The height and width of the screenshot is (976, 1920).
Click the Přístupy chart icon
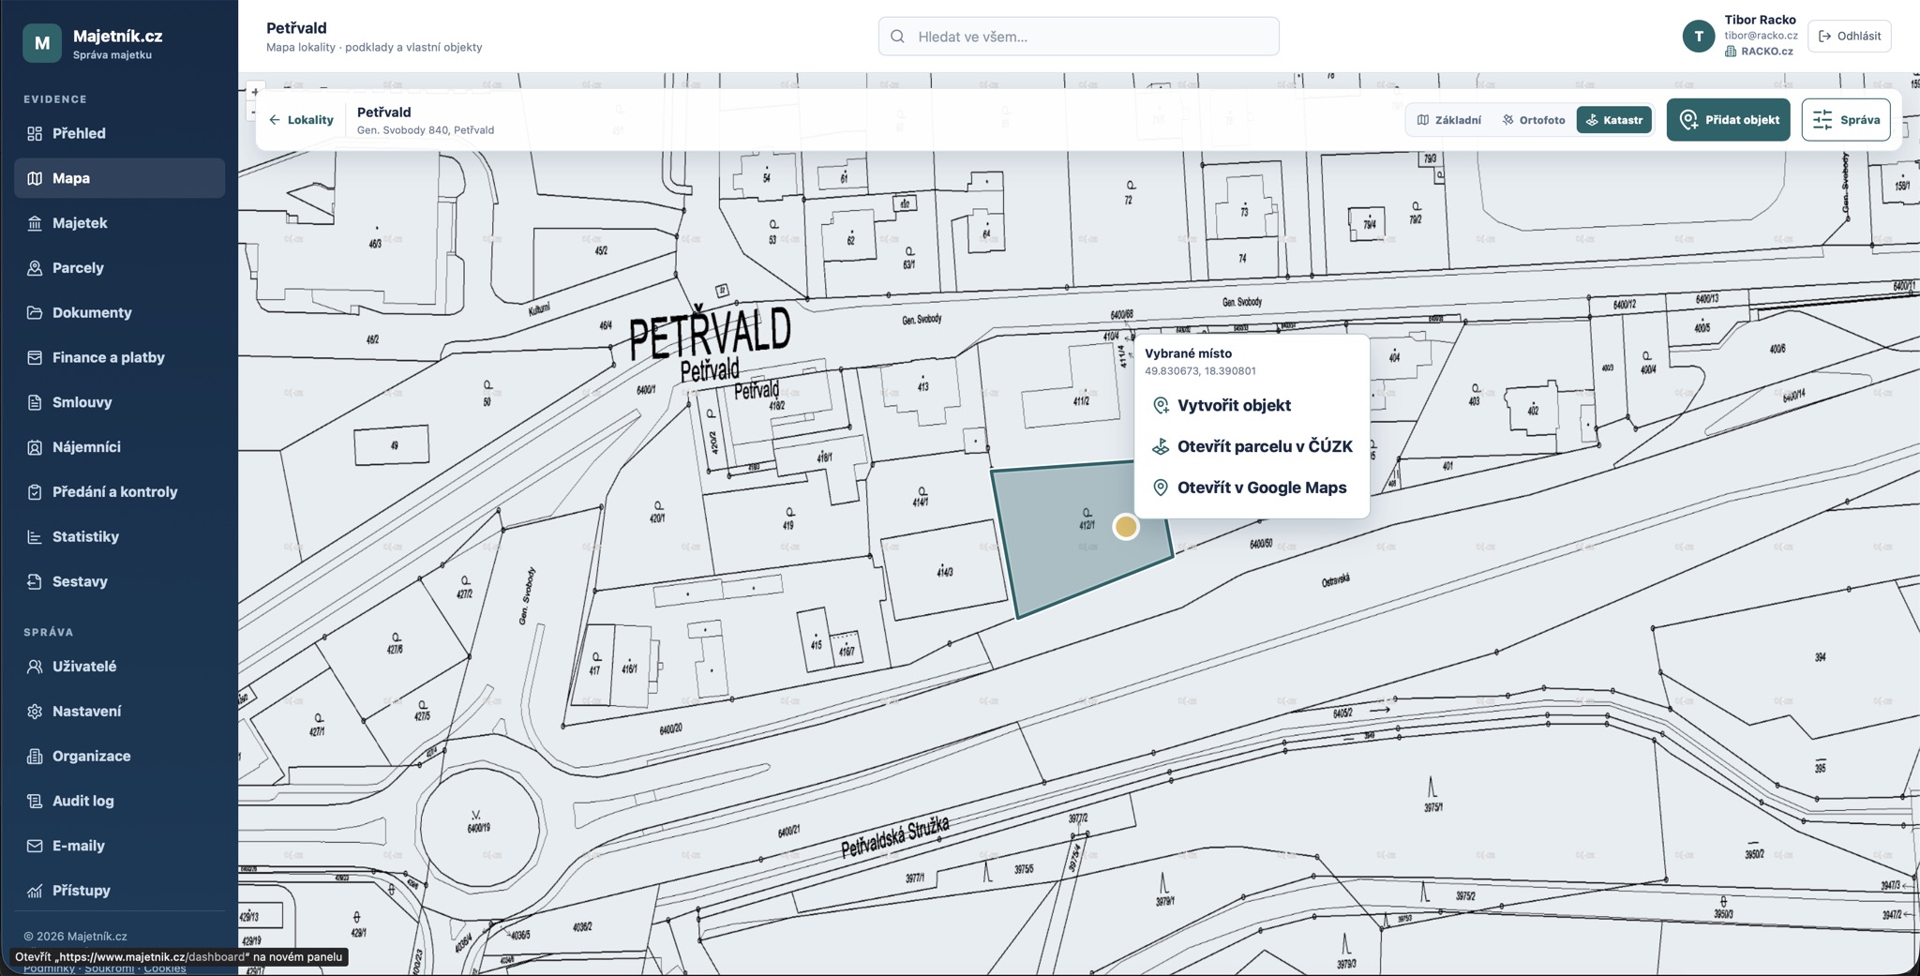(x=35, y=891)
